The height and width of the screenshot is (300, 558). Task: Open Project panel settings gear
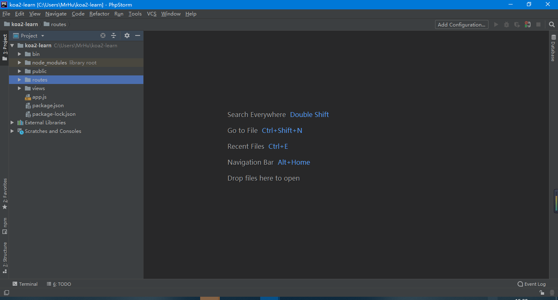coord(127,35)
